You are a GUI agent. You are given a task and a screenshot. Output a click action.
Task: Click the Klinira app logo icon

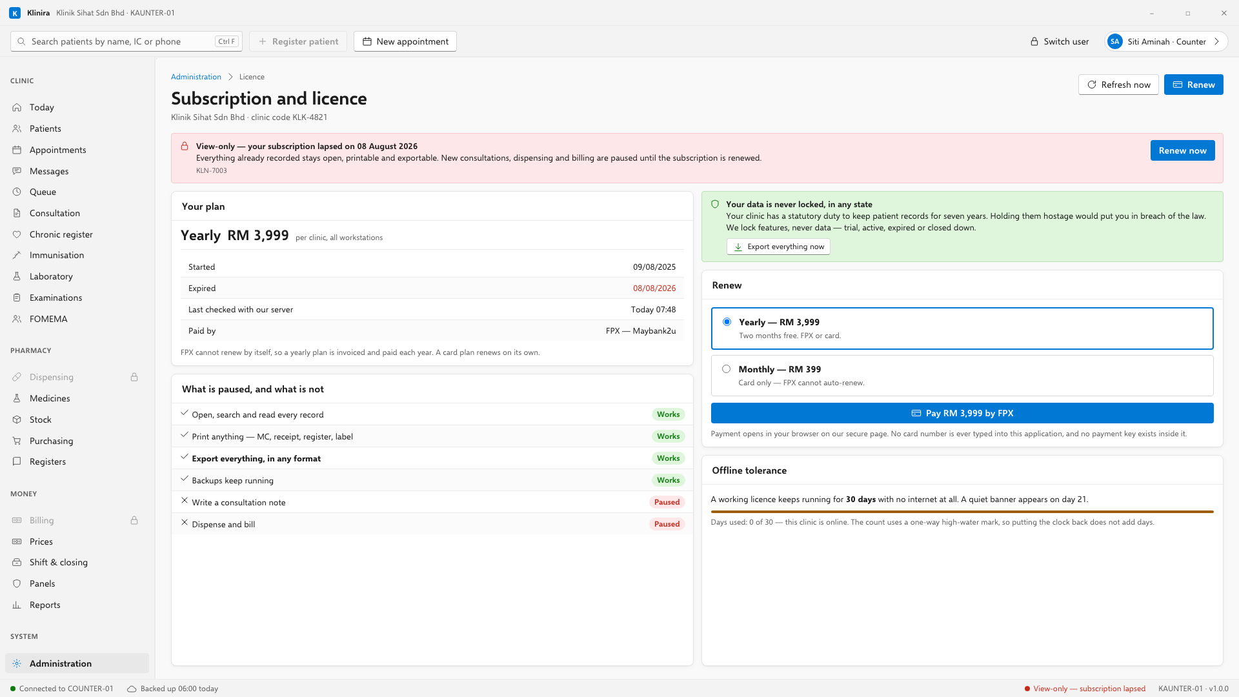[x=15, y=13]
